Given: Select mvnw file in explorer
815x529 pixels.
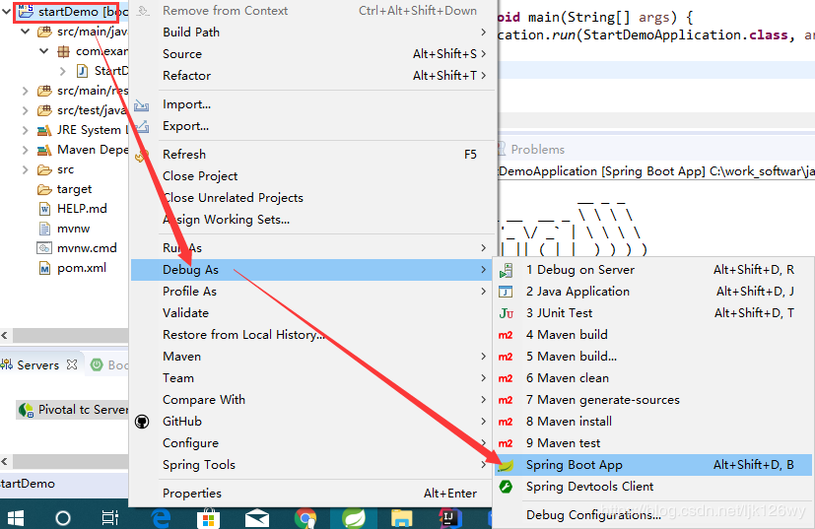Looking at the screenshot, I should point(73,229).
